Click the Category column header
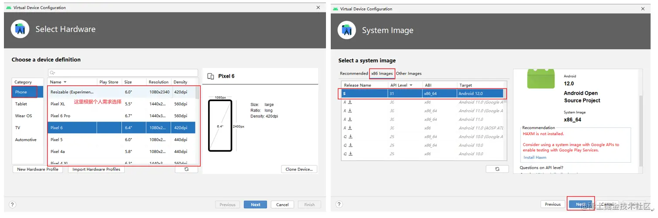The image size is (658, 218). point(27,82)
